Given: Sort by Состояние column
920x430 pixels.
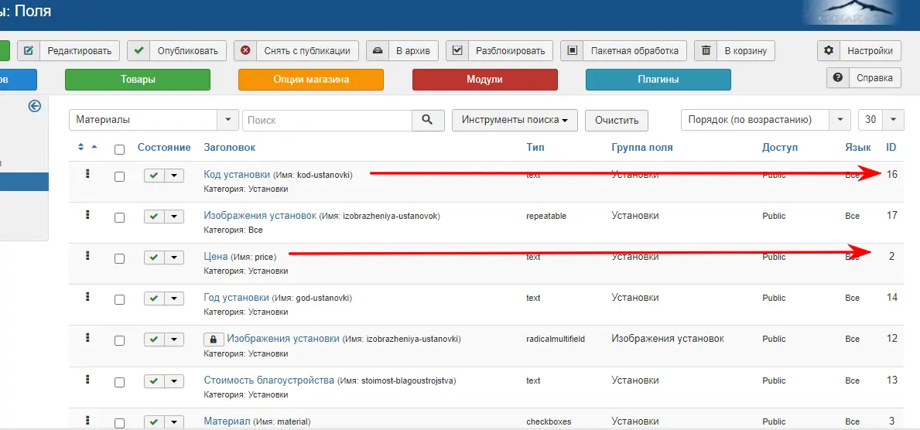Looking at the screenshot, I should pyautogui.click(x=164, y=147).
